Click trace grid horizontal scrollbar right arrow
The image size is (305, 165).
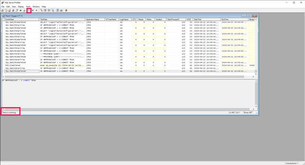253,77
